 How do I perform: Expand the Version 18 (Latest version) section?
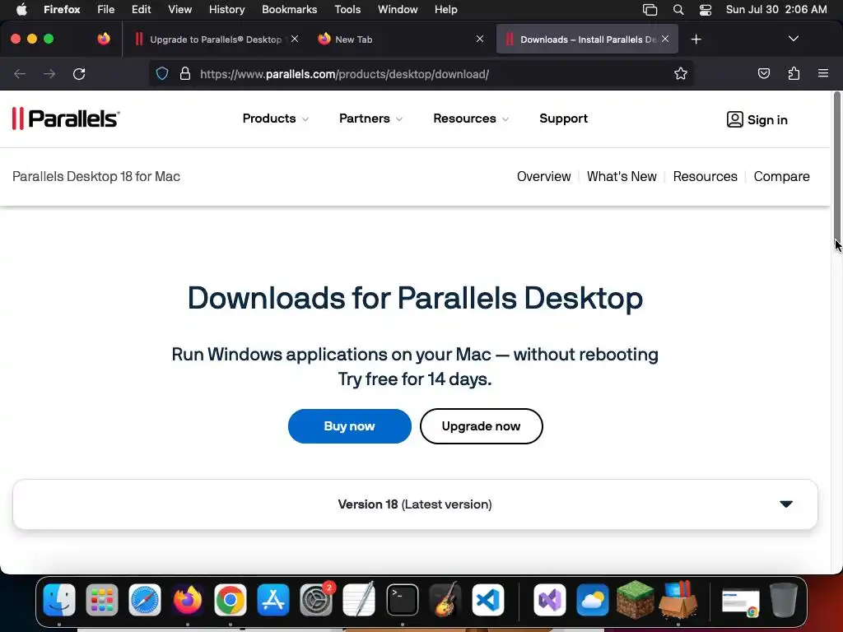click(415, 504)
